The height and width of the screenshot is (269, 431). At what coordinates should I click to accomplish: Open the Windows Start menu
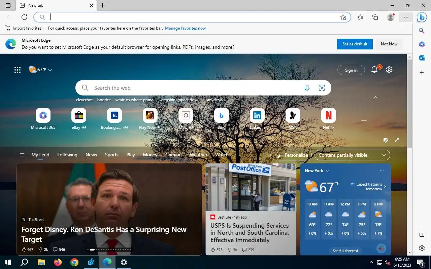tap(8, 262)
